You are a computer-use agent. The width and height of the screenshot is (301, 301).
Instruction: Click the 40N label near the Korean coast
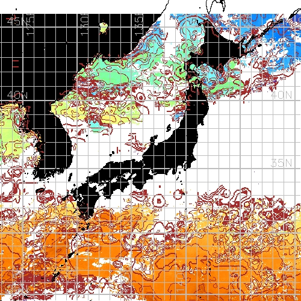coord(17,95)
